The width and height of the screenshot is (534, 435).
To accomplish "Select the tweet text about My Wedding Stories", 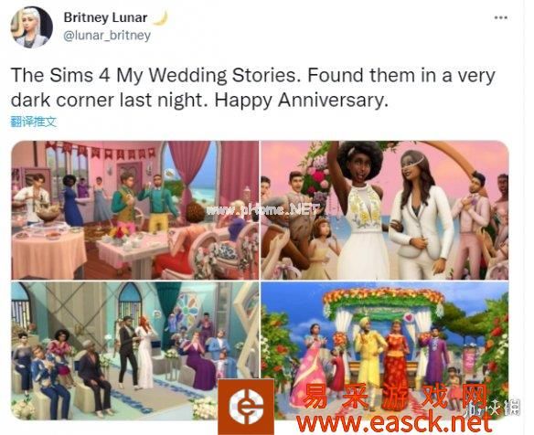I will pos(253,88).
